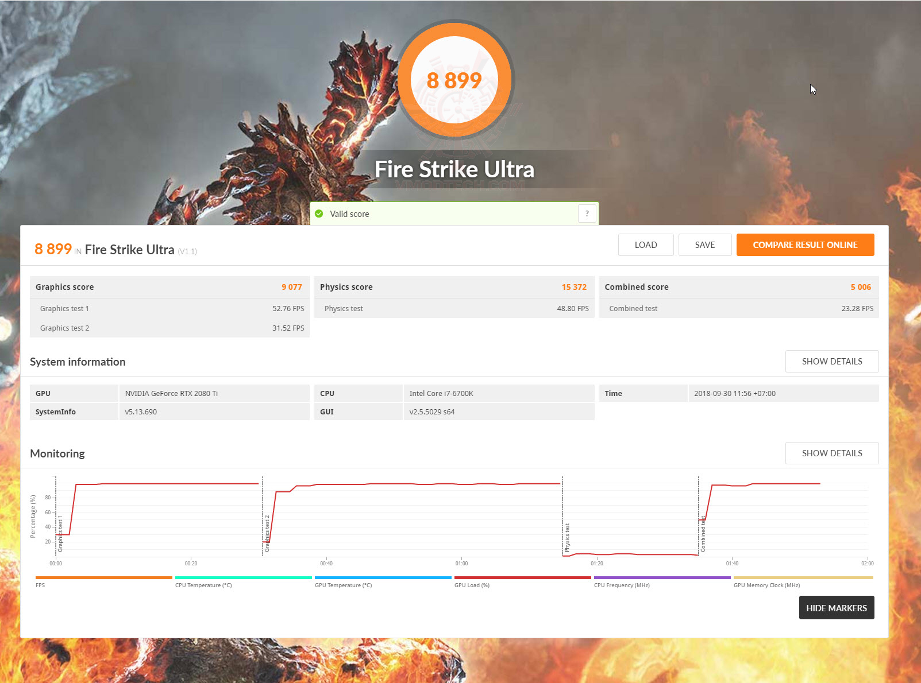Select the CPU Frequency (MHz) legend swatch
Screen dimensions: 921x683
[x=662, y=578]
